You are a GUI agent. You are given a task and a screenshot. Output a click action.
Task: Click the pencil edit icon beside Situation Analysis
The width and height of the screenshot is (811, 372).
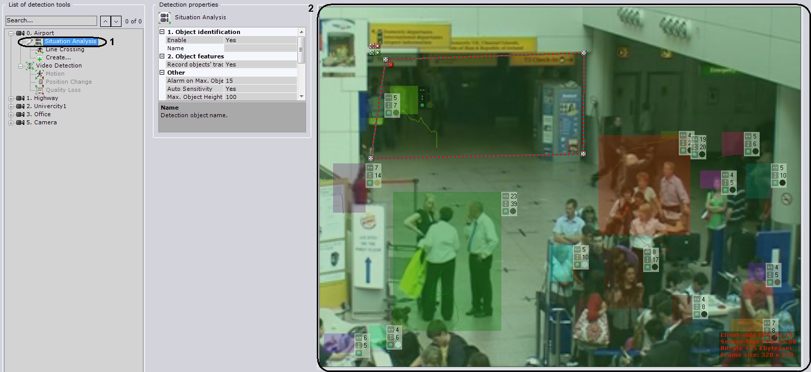(x=30, y=42)
